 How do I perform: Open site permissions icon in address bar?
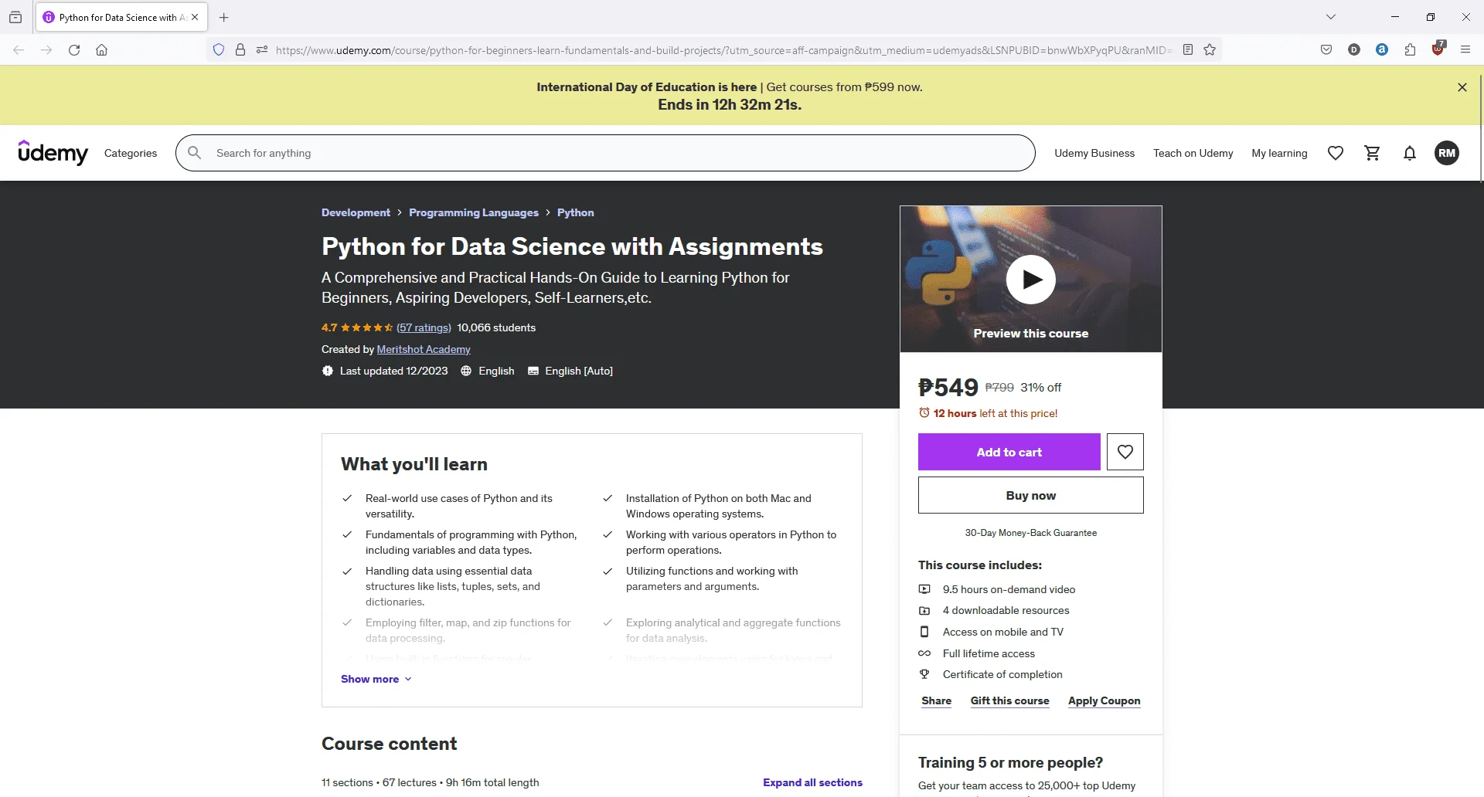pyautogui.click(x=262, y=50)
